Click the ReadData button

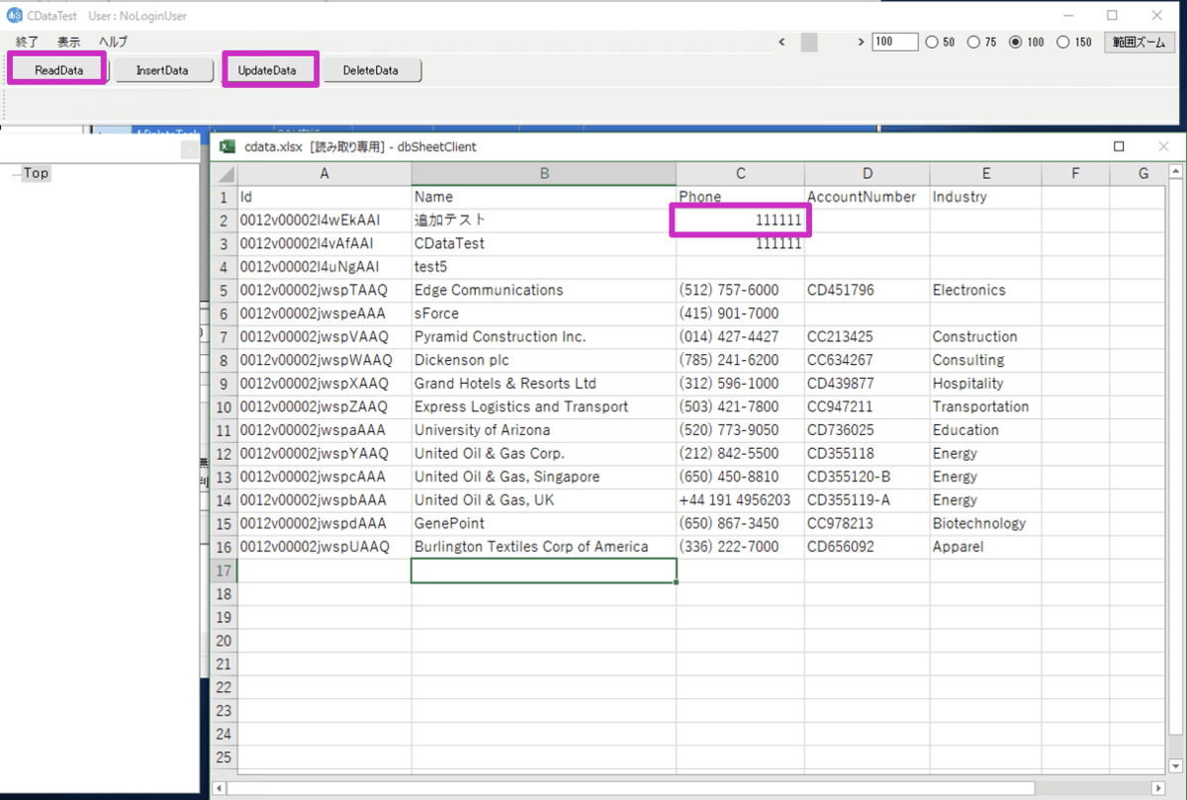pos(58,70)
